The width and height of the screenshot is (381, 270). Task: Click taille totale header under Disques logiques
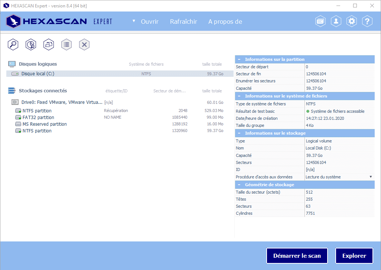(212, 64)
